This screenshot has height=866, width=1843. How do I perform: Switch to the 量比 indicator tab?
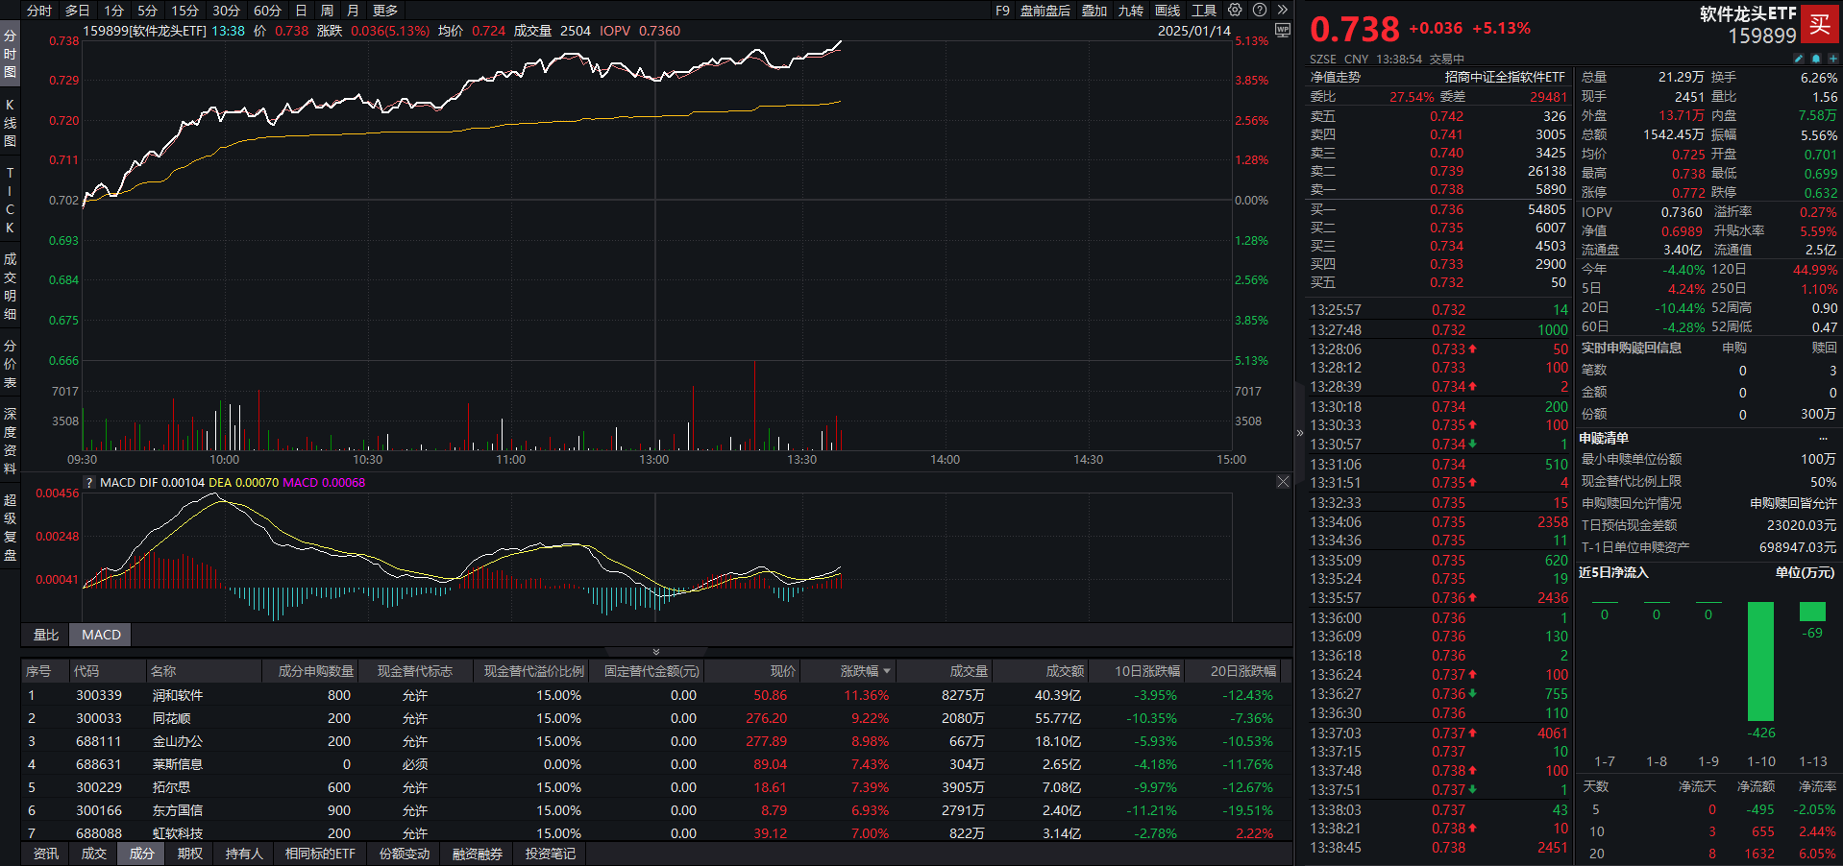(46, 635)
